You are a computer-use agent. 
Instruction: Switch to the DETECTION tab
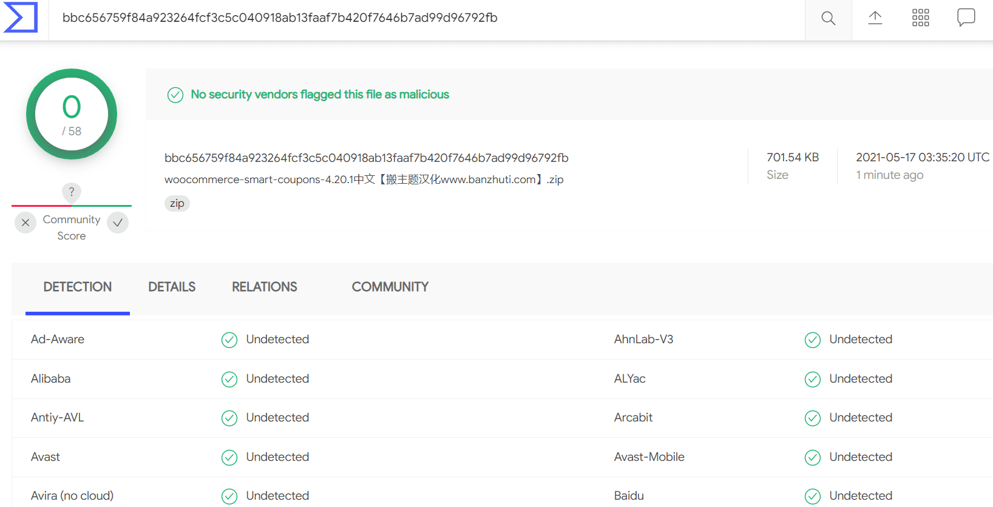(x=78, y=287)
